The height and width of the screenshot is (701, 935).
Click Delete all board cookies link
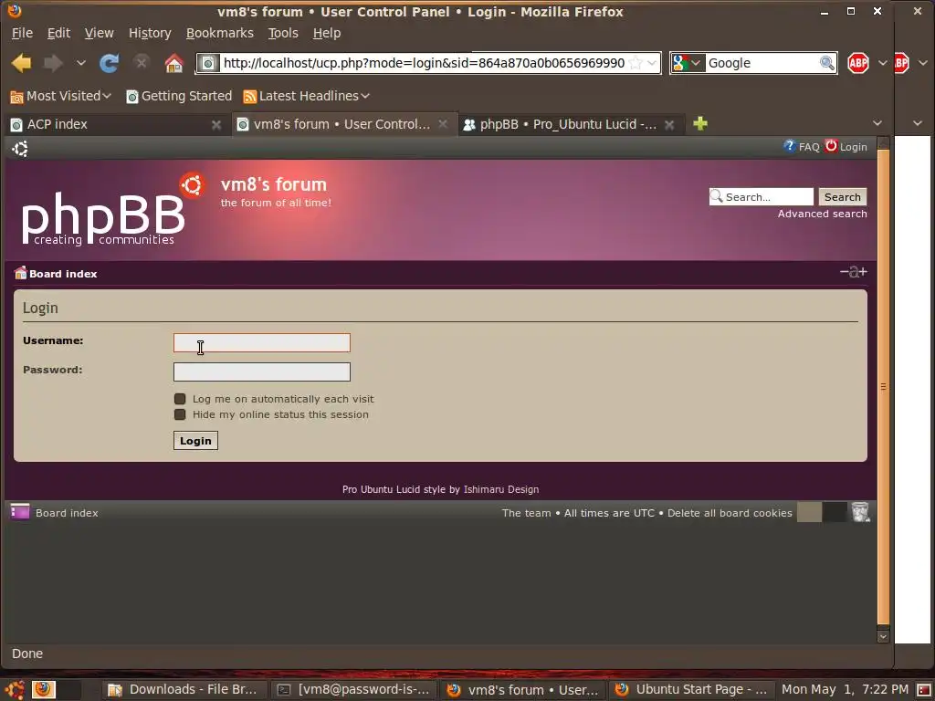tap(730, 513)
